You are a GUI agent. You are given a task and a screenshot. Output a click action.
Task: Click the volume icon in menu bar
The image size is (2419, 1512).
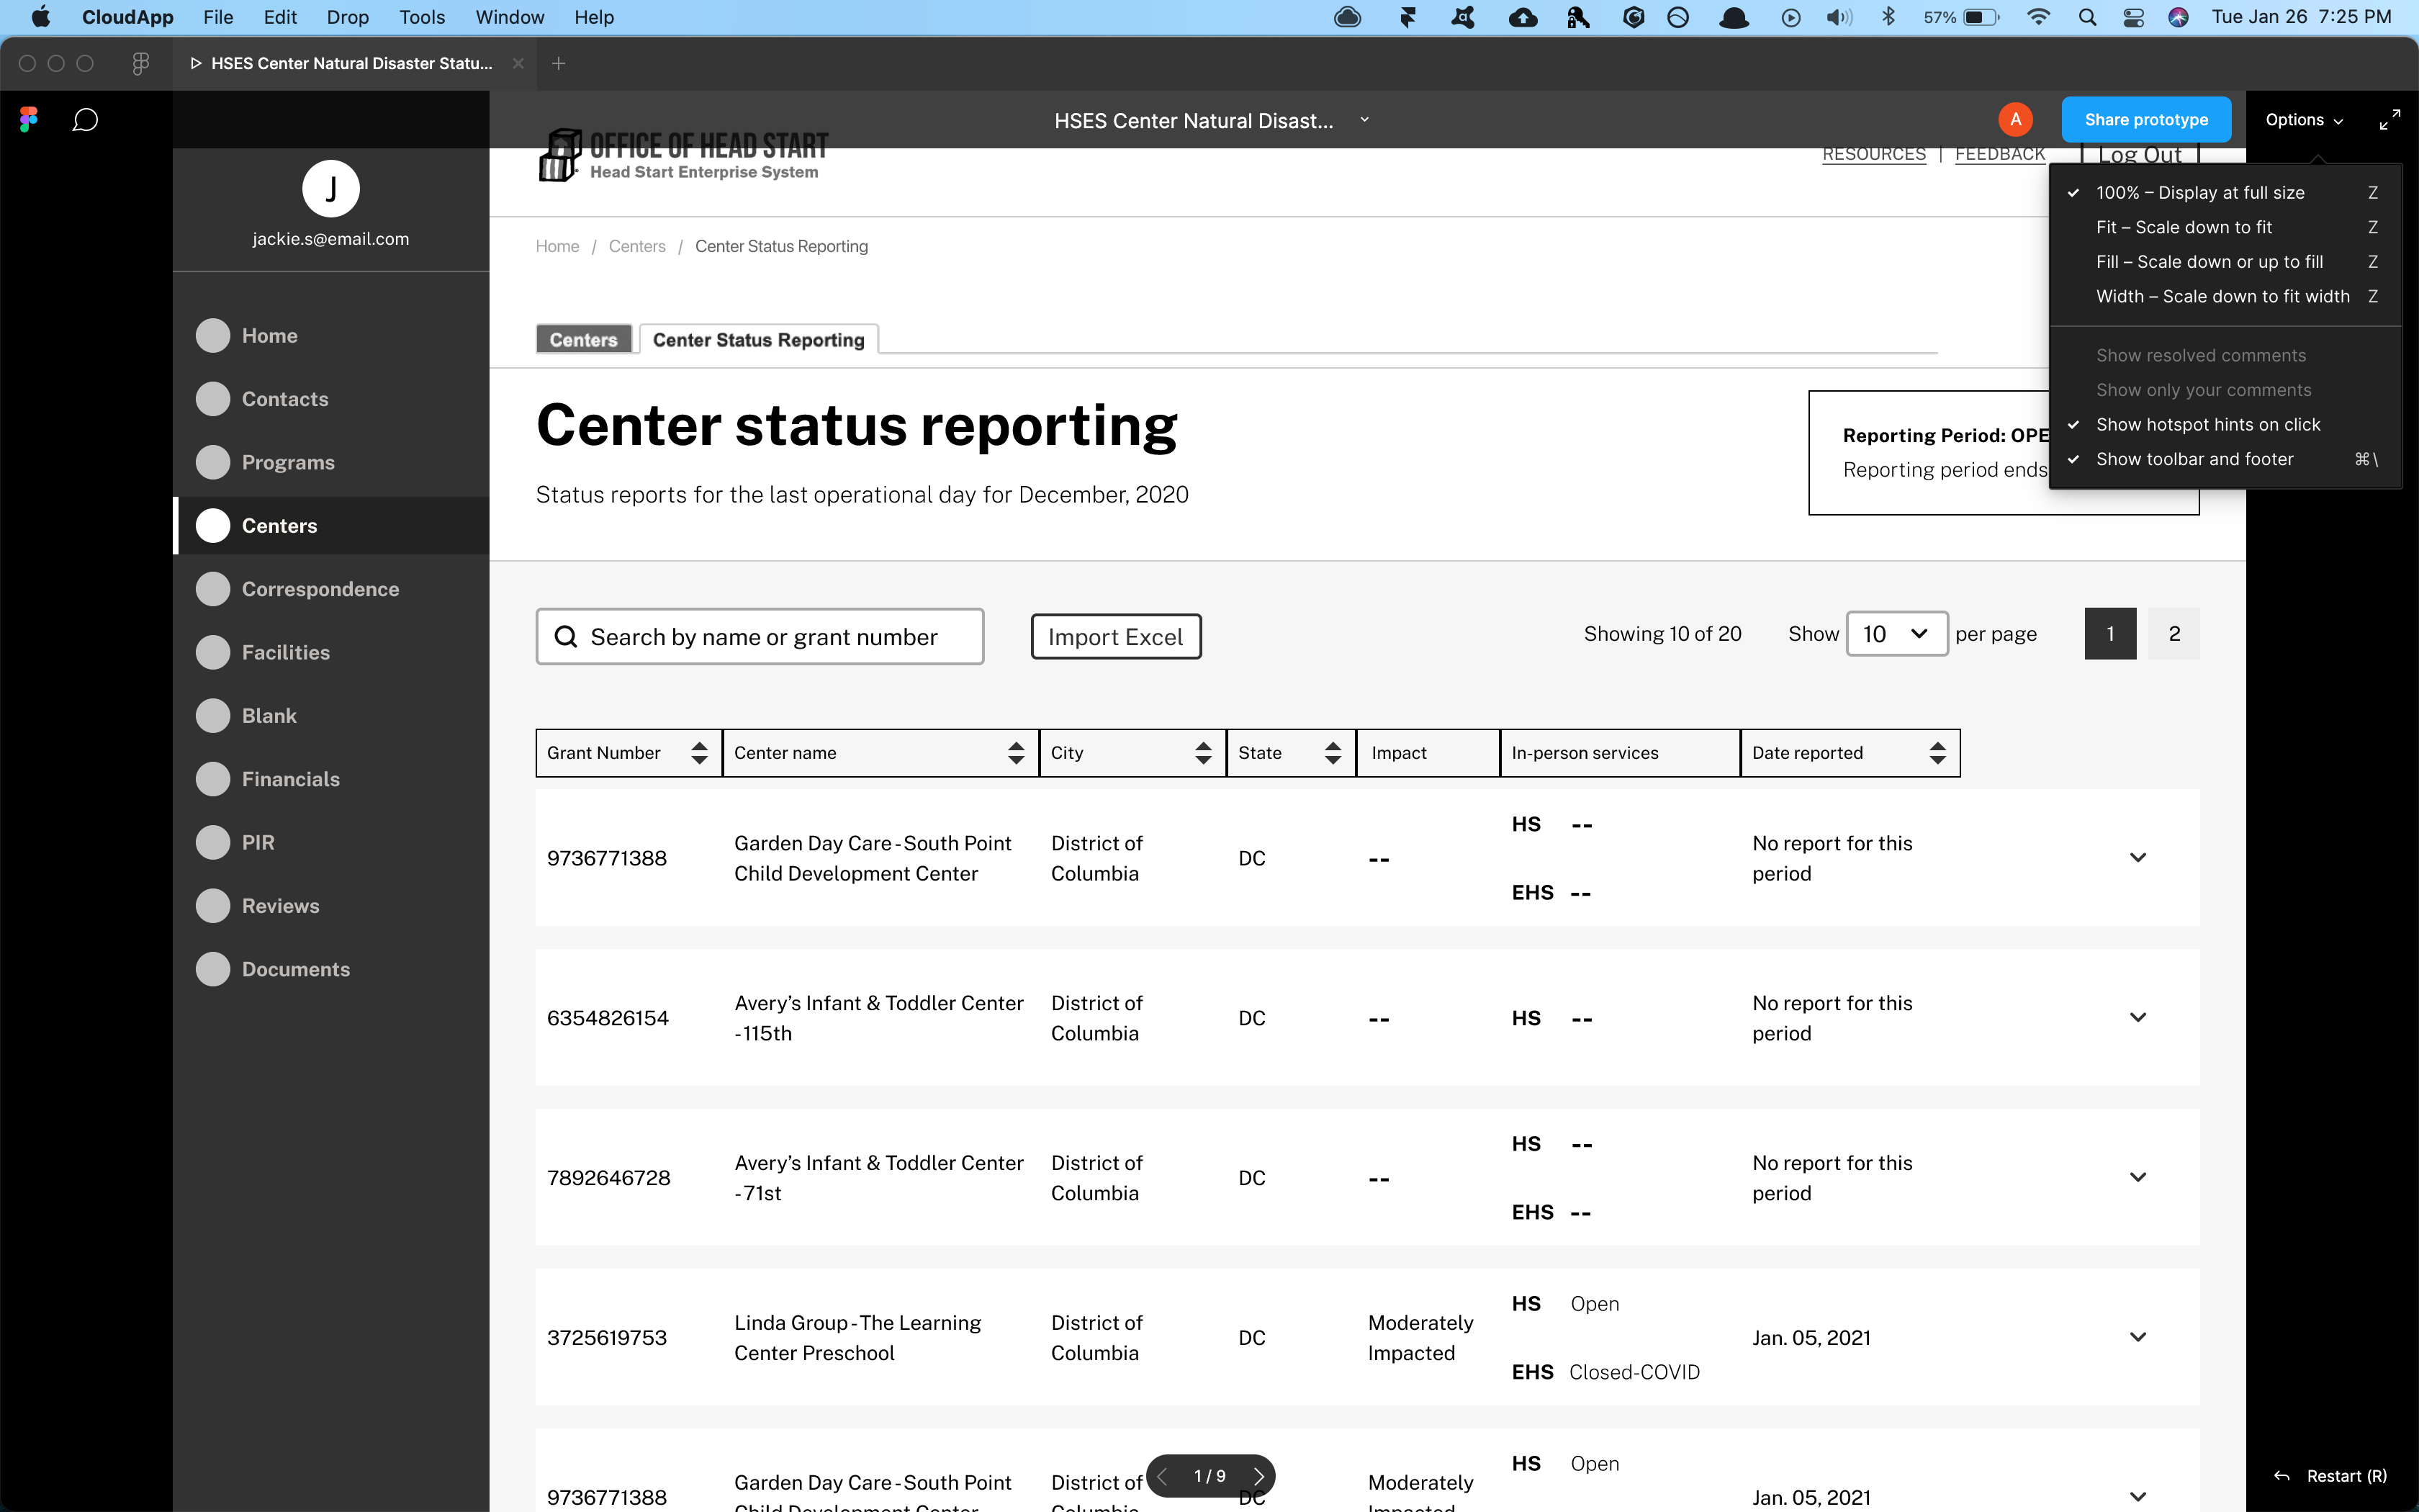(1839, 17)
